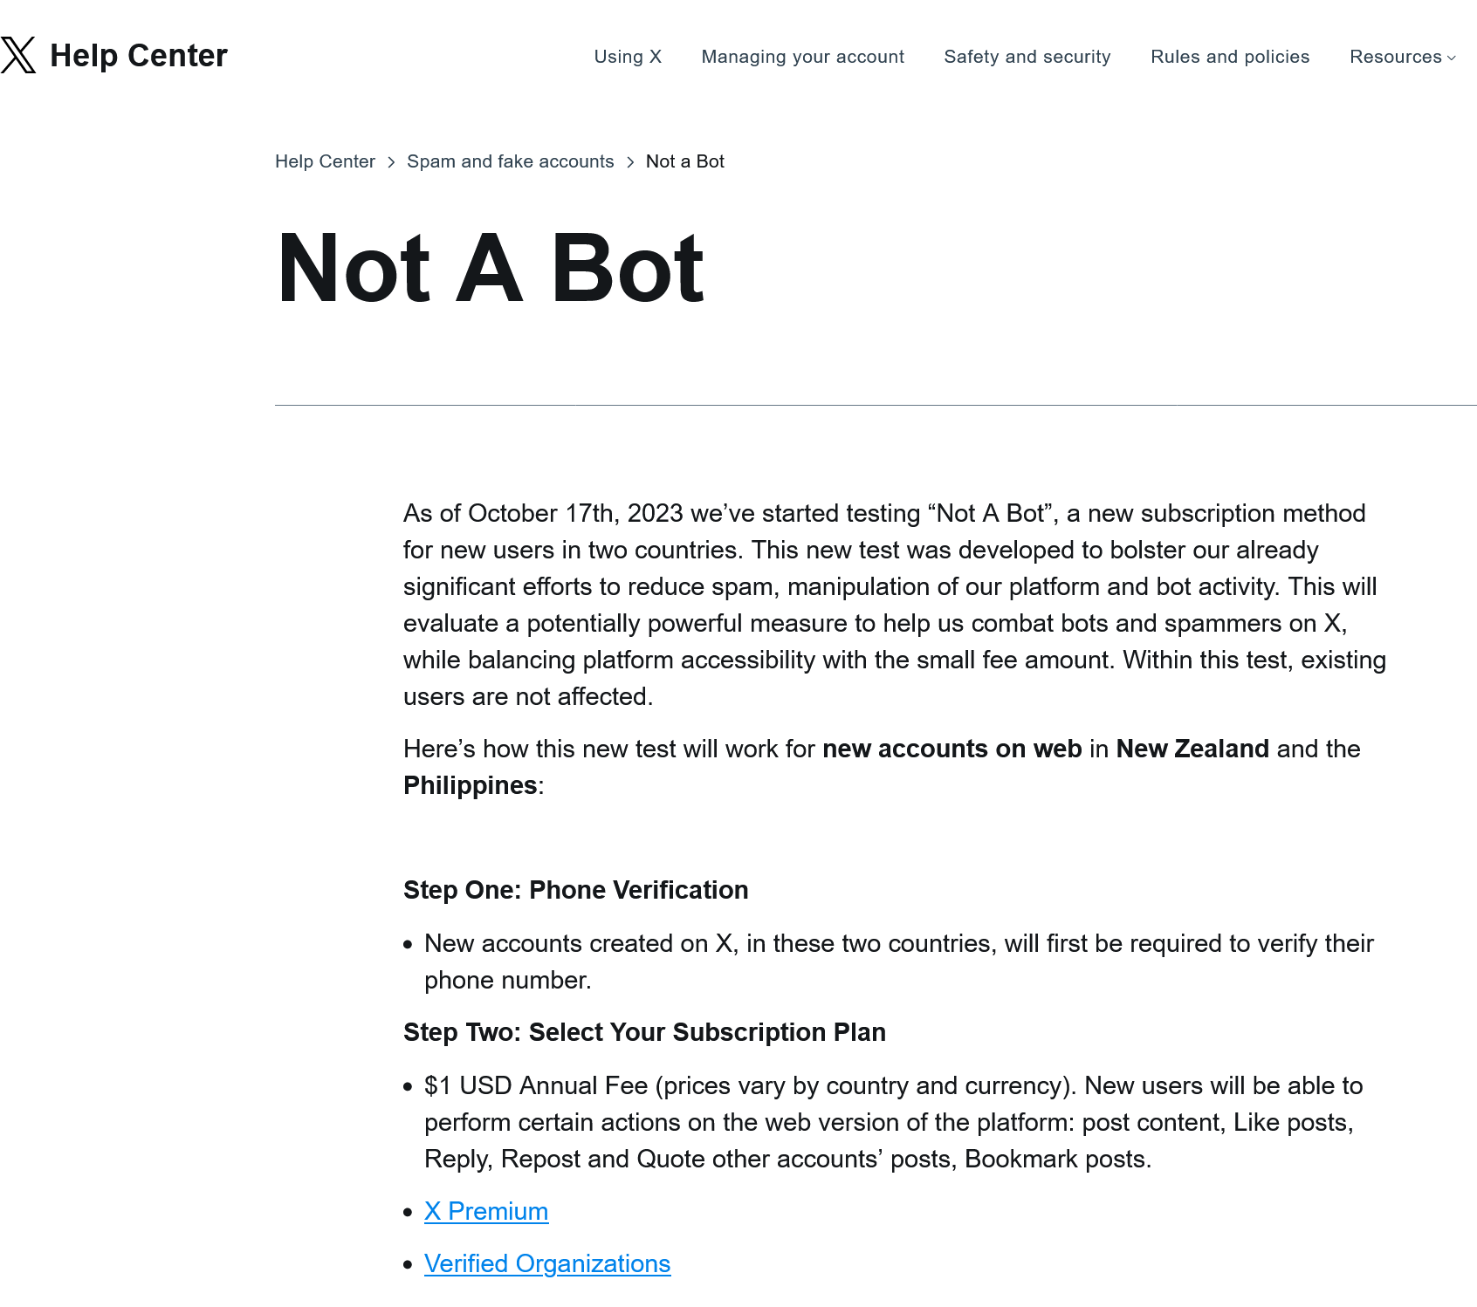Open Spam and fake accounts breadcrumb
Viewport: 1477px width, 1307px height.
pos(510,161)
